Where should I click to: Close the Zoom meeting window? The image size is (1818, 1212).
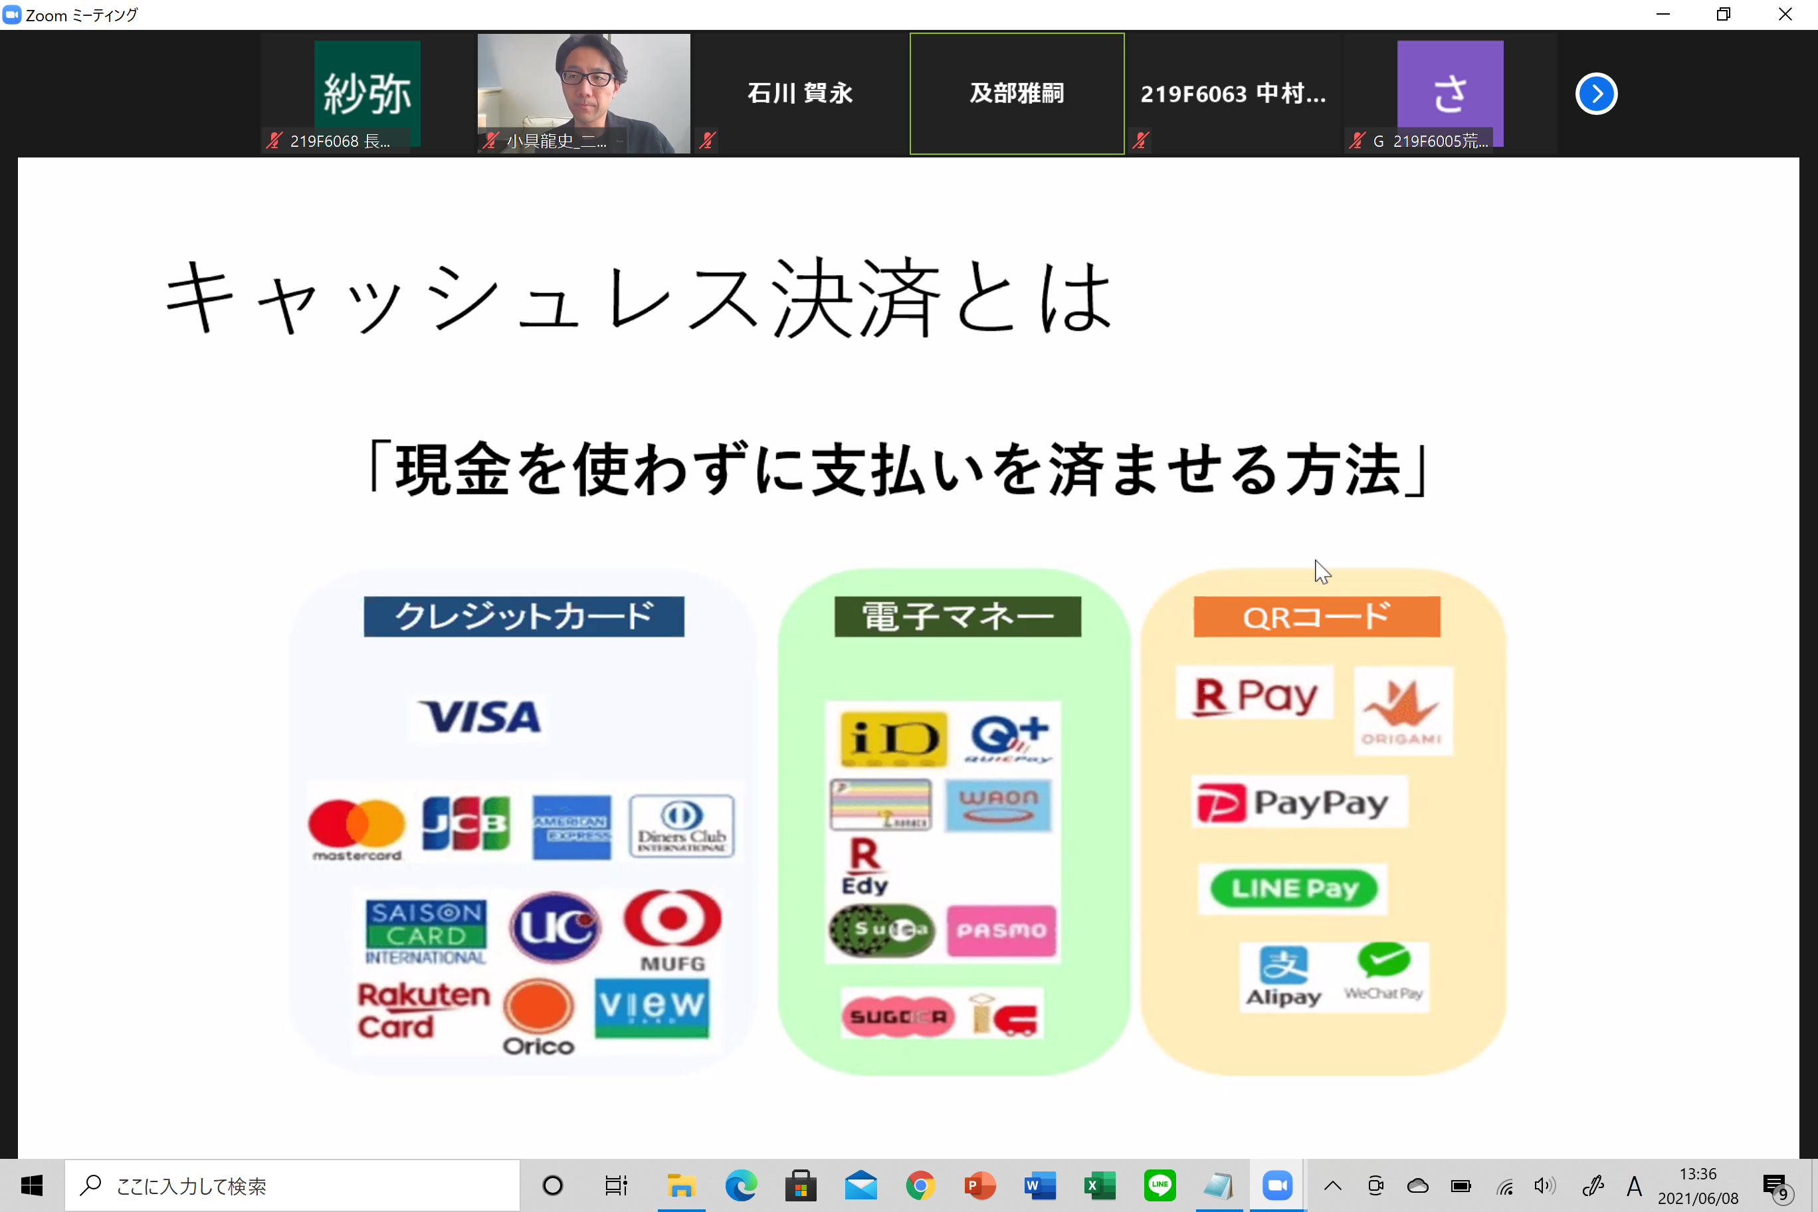tap(1785, 14)
